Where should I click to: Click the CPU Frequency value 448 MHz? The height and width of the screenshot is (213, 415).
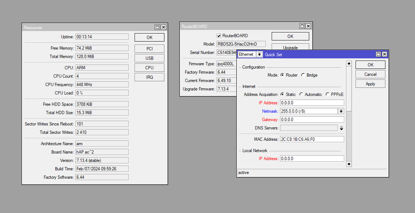pos(102,85)
